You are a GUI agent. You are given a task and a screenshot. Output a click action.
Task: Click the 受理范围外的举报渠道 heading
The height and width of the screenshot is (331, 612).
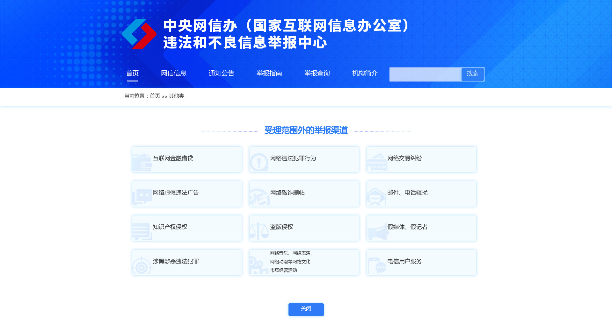click(306, 130)
